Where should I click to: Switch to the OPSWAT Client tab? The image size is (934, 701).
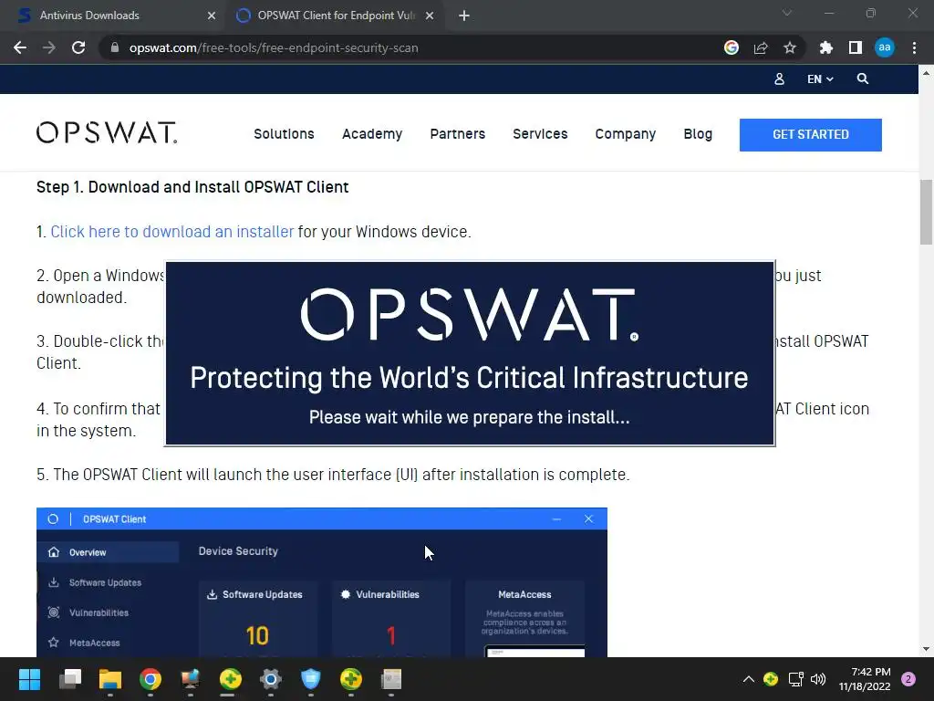[336, 16]
